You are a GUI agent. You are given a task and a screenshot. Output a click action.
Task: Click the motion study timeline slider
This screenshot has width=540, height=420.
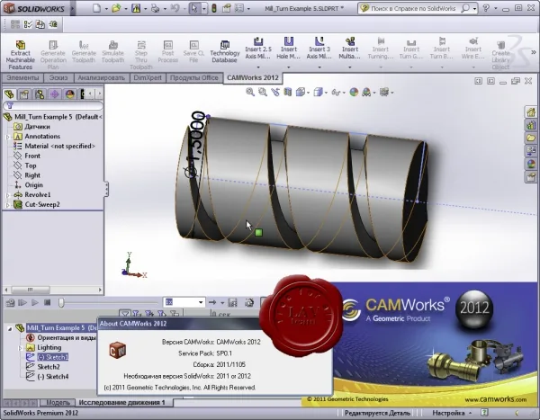point(61,302)
